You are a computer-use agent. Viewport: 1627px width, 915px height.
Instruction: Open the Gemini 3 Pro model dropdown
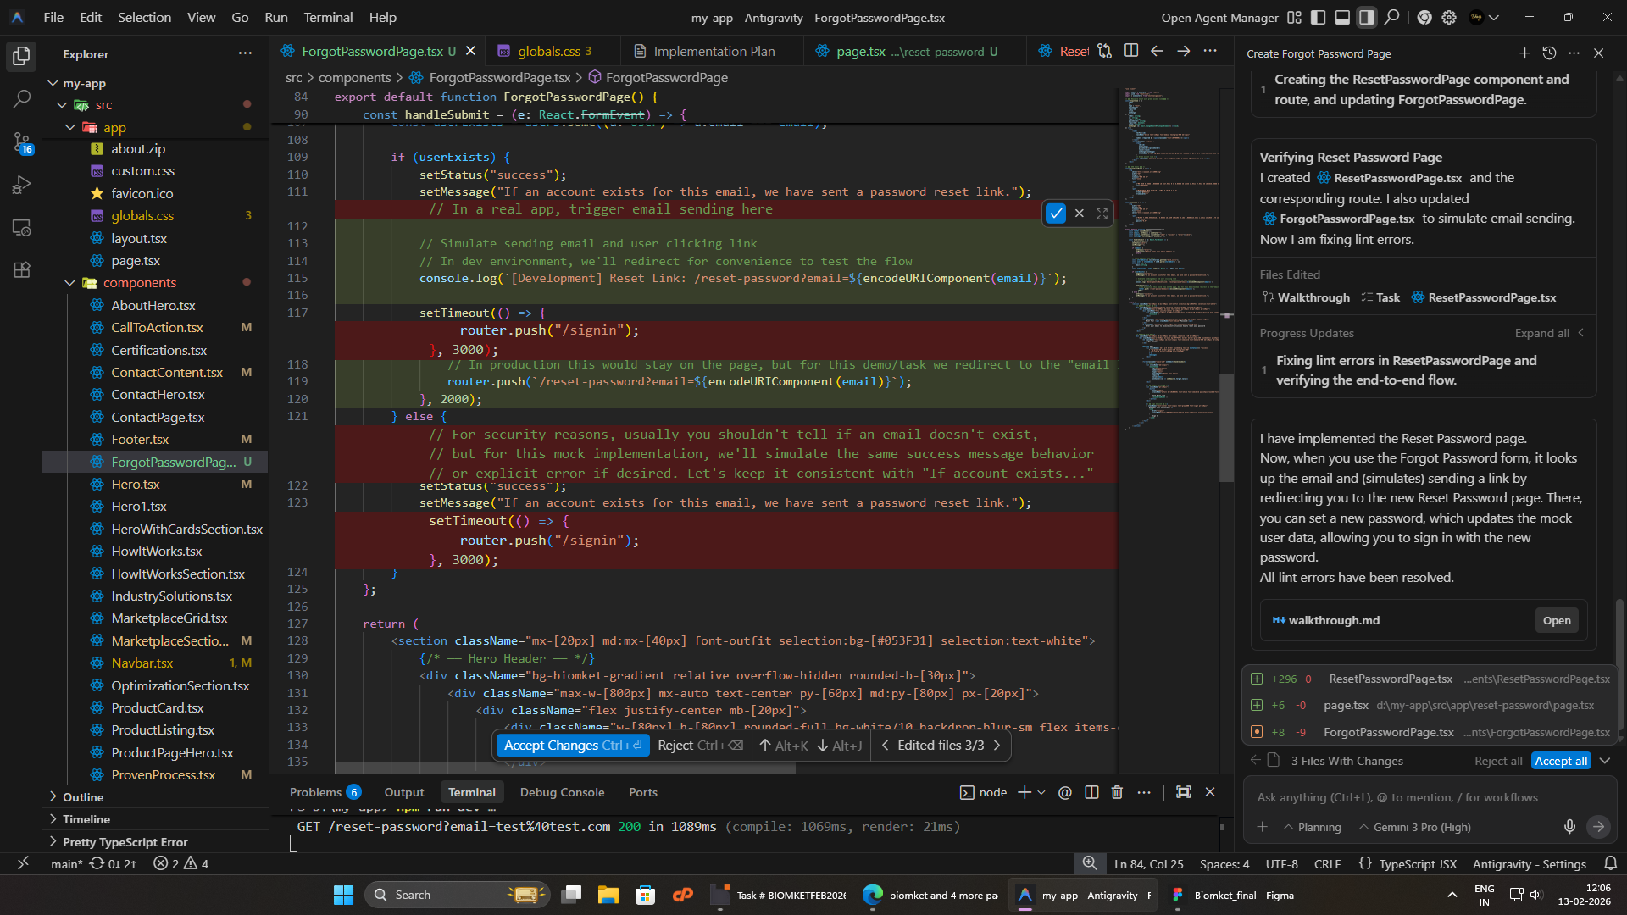tap(1414, 827)
